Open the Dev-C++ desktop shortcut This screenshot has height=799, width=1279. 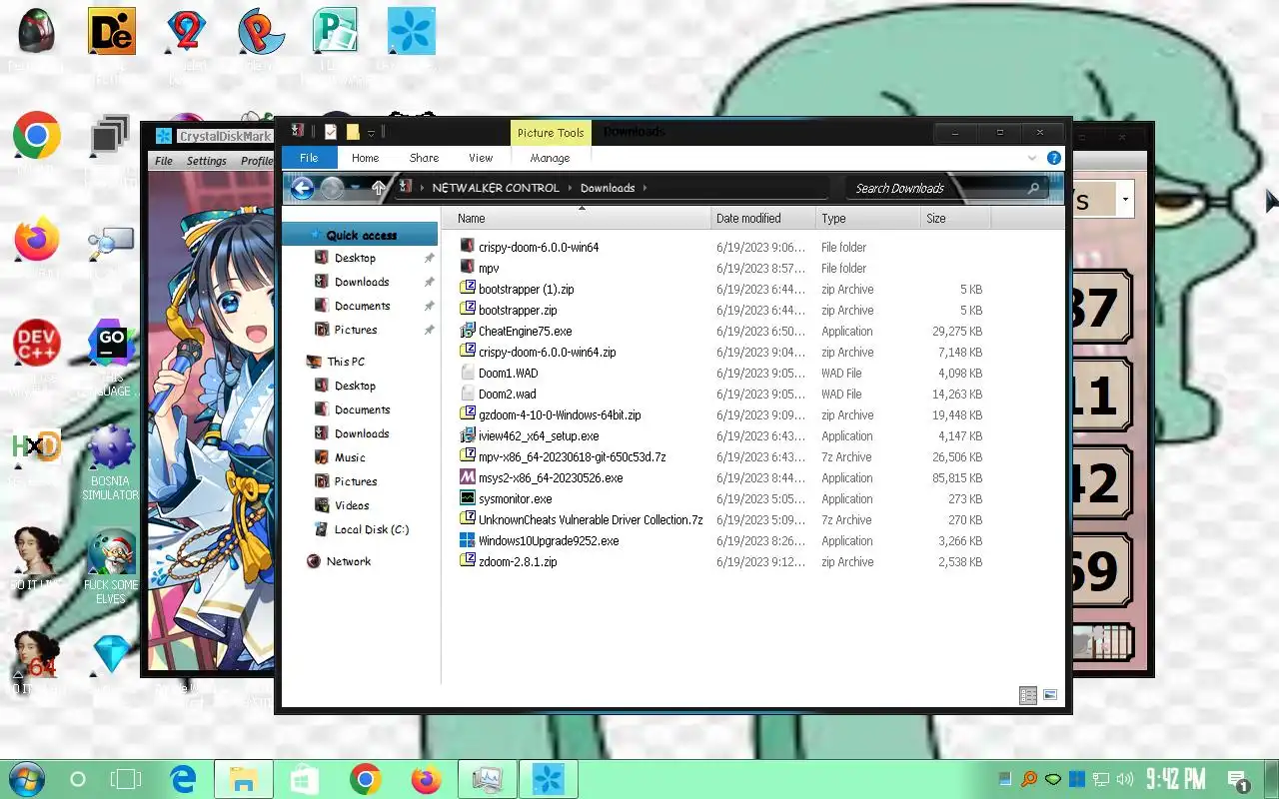[x=37, y=345]
